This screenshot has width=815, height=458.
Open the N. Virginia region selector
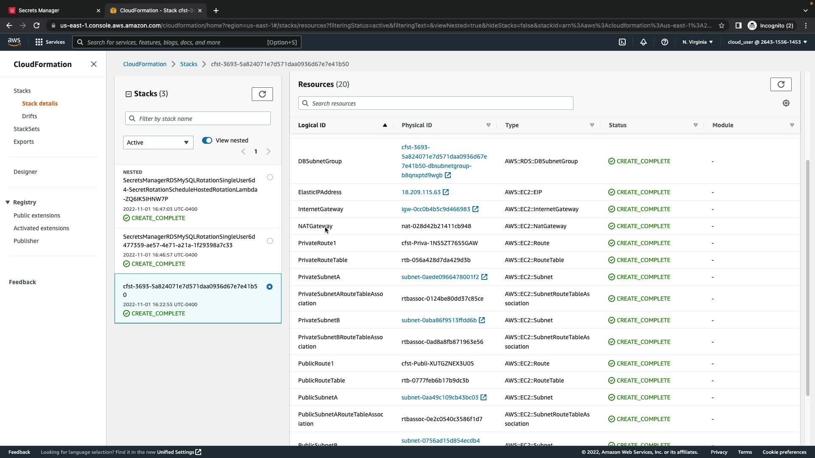pos(697,42)
